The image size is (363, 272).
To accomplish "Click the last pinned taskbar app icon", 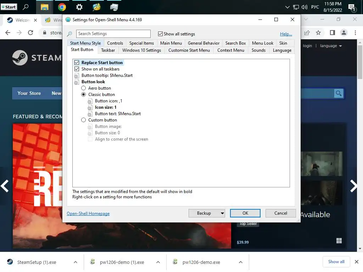I will [x=114, y=7].
